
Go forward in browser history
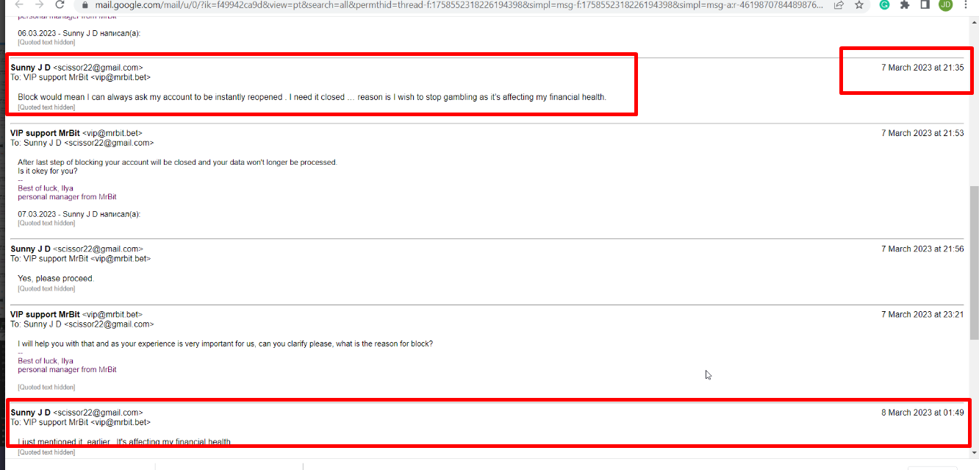pyautogui.click(x=39, y=4)
